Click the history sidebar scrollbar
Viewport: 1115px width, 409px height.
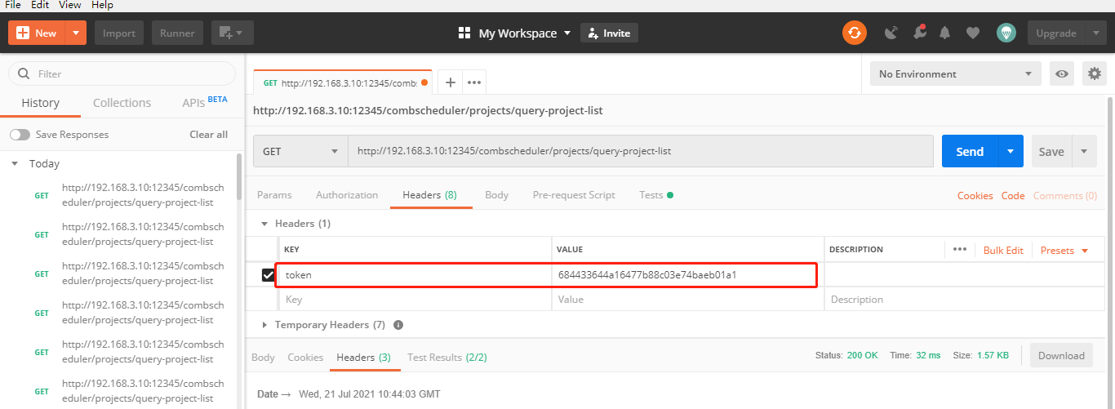pyautogui.click(x=239, y=176)
